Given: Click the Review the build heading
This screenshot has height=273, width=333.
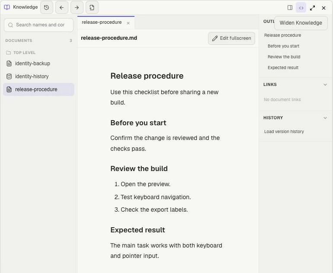Looking at the screenshot, I should point(139,168).
